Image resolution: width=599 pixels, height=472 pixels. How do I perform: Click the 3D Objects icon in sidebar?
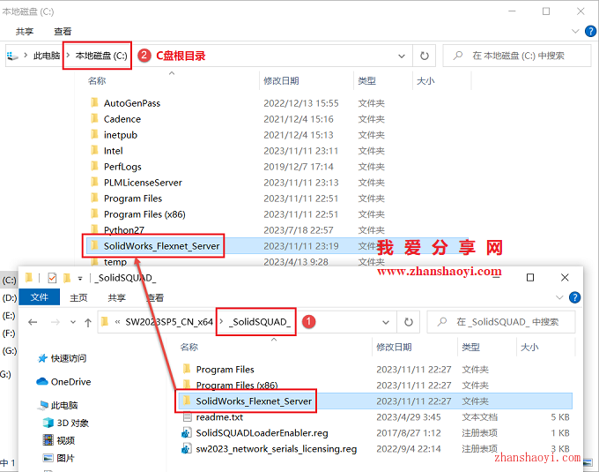tap(48, 423)
